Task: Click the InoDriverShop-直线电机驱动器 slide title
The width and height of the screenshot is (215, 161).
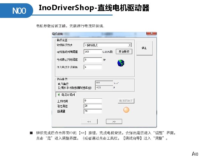Action: point(94,8)
